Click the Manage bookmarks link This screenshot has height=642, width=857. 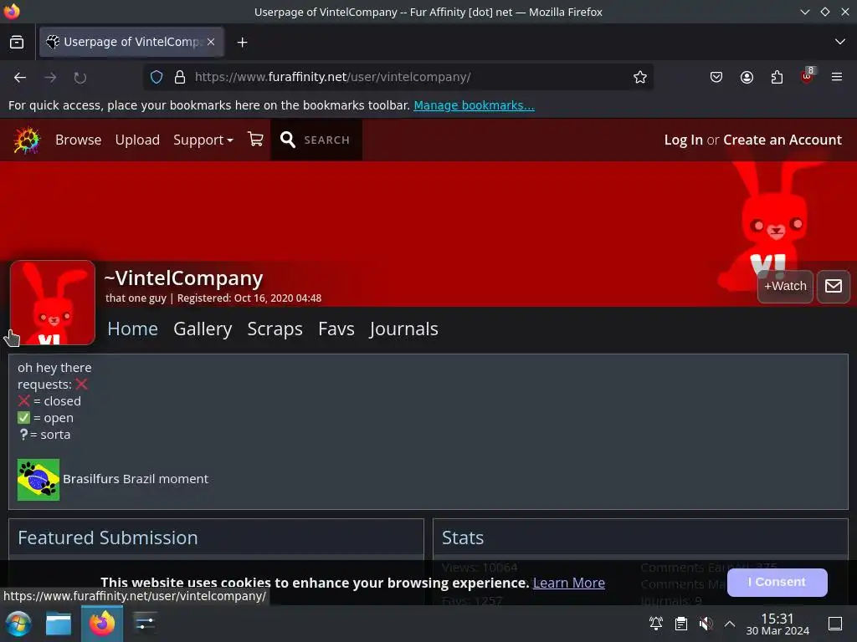[x=474, y=105]
